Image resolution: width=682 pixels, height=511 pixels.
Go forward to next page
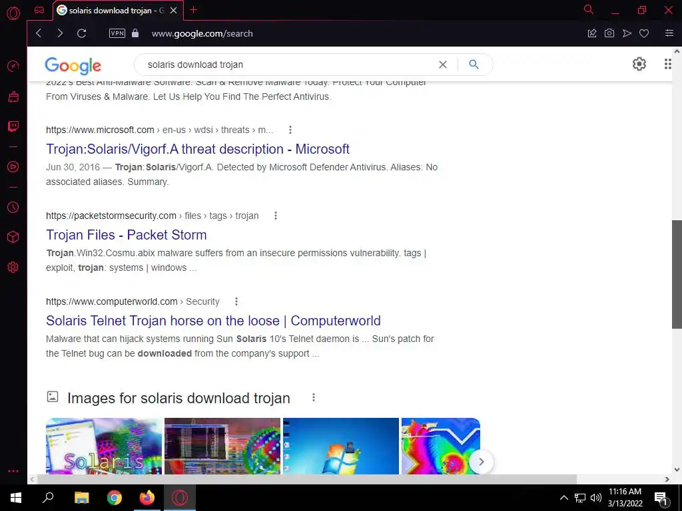click(60, 33)
